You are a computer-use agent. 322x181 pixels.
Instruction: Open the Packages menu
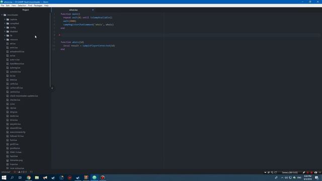click(x=38, y=6)
